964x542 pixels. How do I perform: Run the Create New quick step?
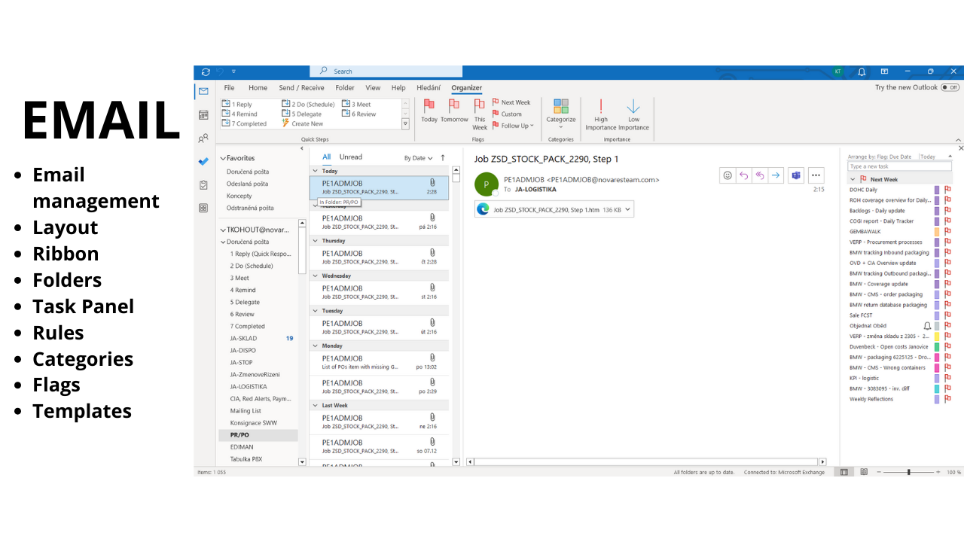[302, 123]
